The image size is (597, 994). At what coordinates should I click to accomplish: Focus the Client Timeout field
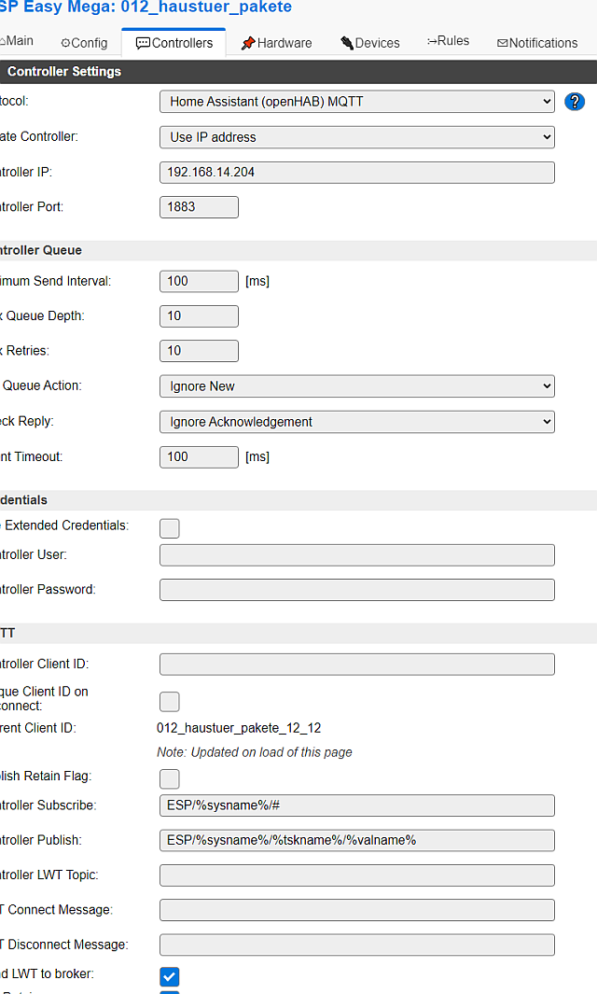click(199, 457)
